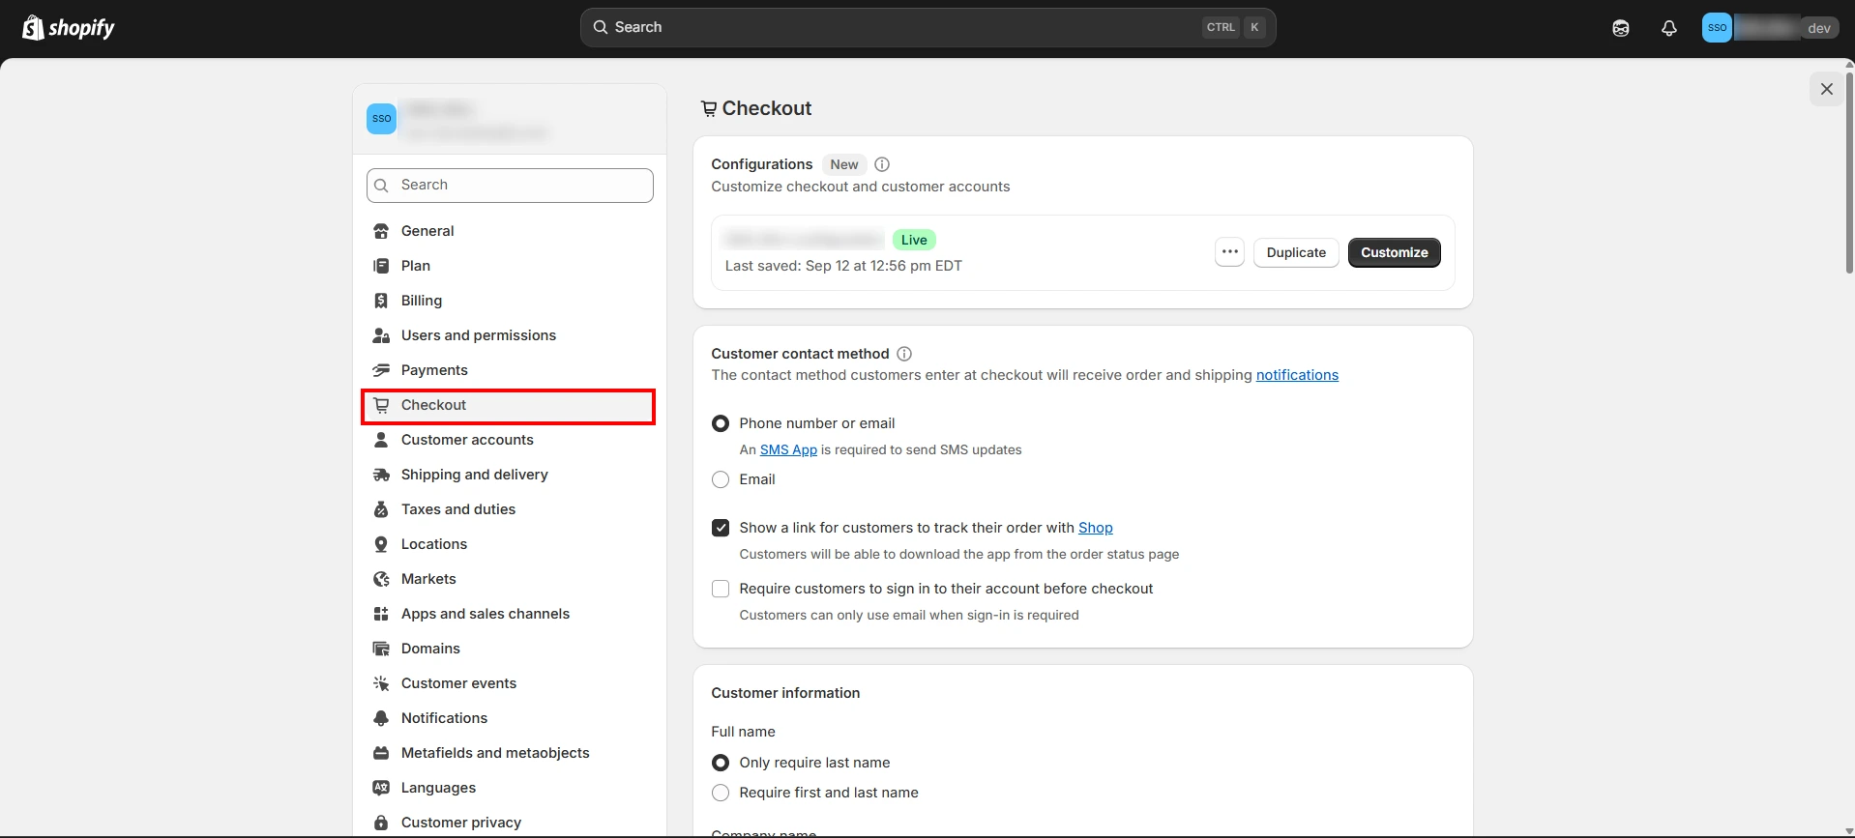Click the Customer contact method info icon
1855x838 pixels.
pyautogui.click(x=904, y=354)
